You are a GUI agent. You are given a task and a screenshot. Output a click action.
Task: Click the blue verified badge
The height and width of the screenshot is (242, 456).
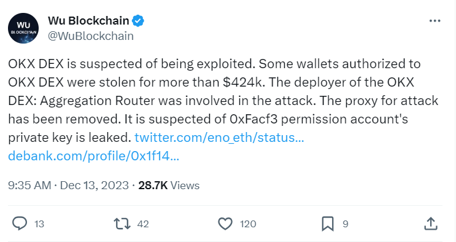(x=138, y=21)
